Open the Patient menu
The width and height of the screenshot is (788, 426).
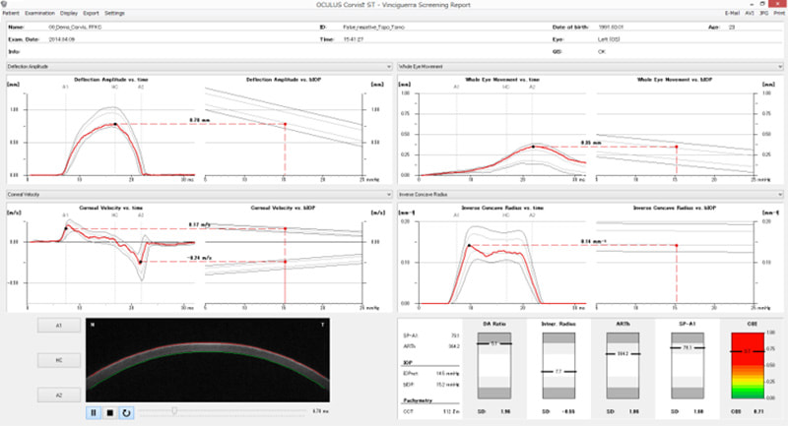(11, 13)
